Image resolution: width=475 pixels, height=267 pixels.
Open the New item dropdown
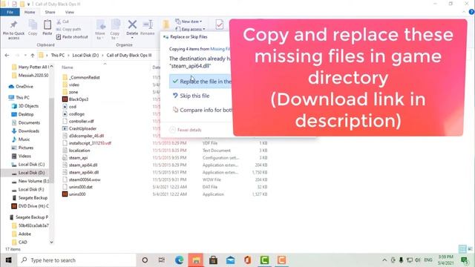[x=189, y=22]
